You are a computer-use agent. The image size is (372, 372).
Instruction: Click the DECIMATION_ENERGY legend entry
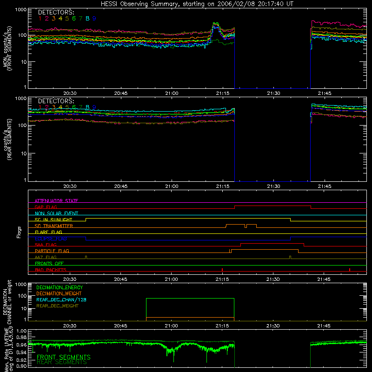[x=60, y=287]
